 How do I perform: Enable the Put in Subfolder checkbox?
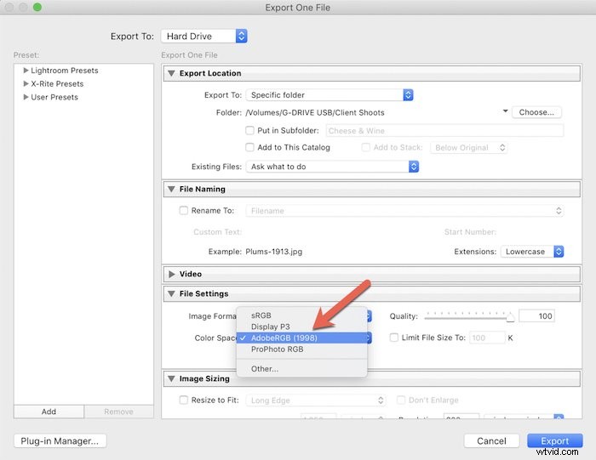[x=249, y=131]
